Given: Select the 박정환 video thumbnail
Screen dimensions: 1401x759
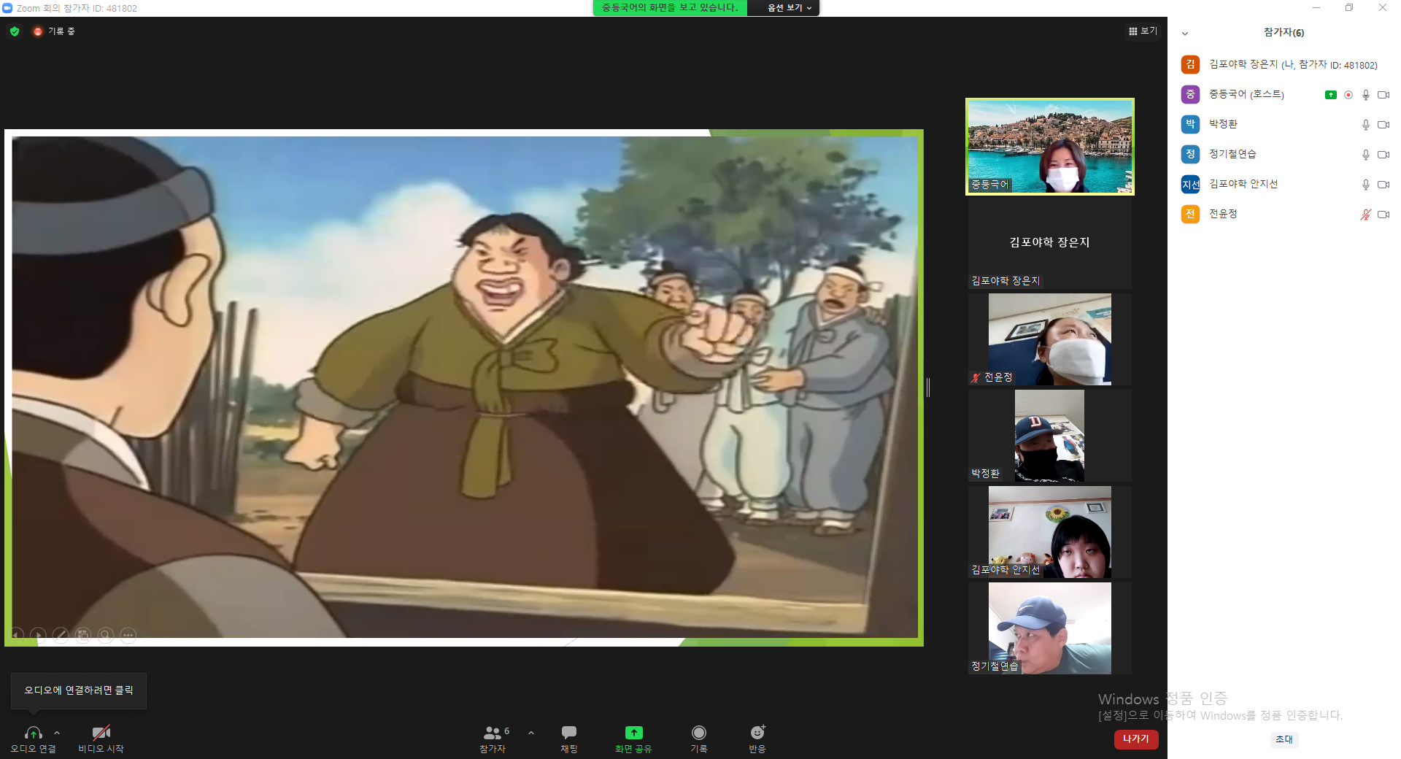Looking at the screenshot, I should 1050,436.
